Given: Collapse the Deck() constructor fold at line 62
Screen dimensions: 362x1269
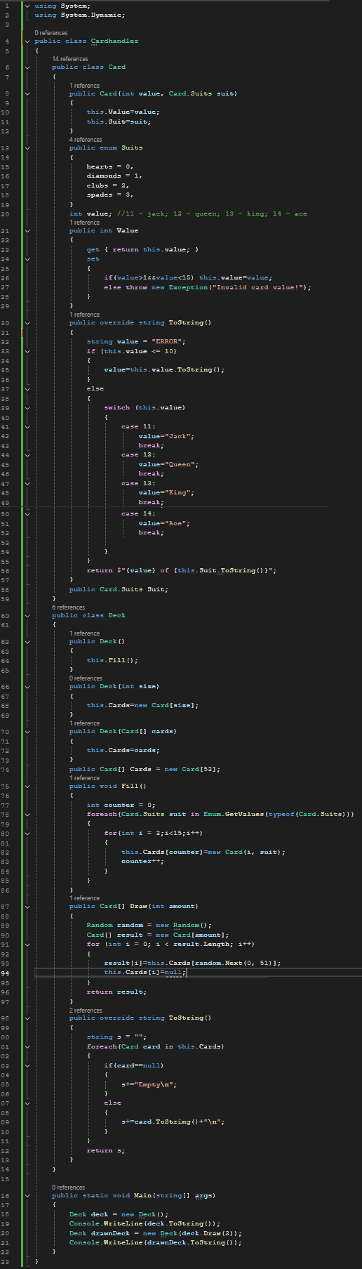Looking at the screenshot, I should (27, 642).
